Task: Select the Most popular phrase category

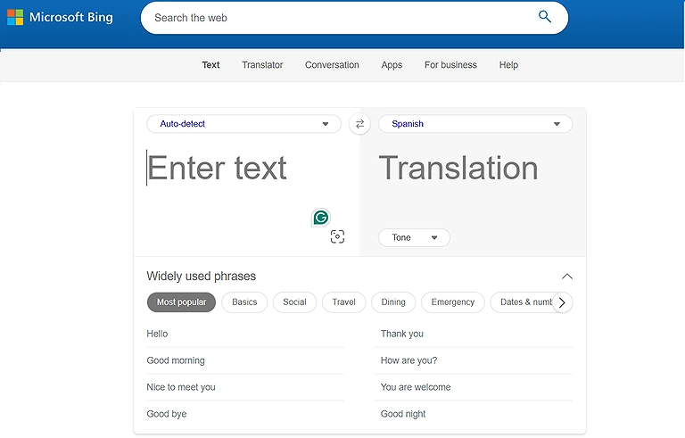Action: point(181,302)
